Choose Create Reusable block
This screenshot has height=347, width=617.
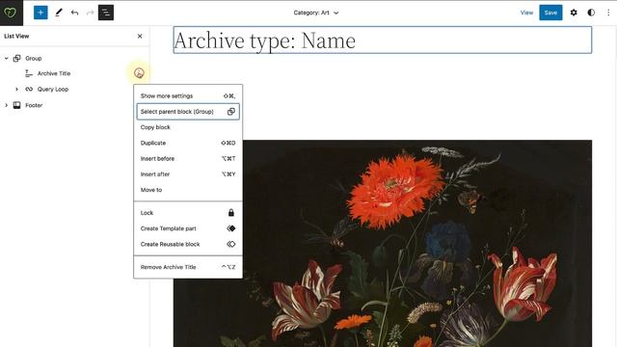point(188,244)
